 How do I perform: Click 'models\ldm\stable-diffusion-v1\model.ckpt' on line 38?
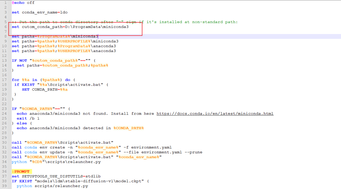89,181
